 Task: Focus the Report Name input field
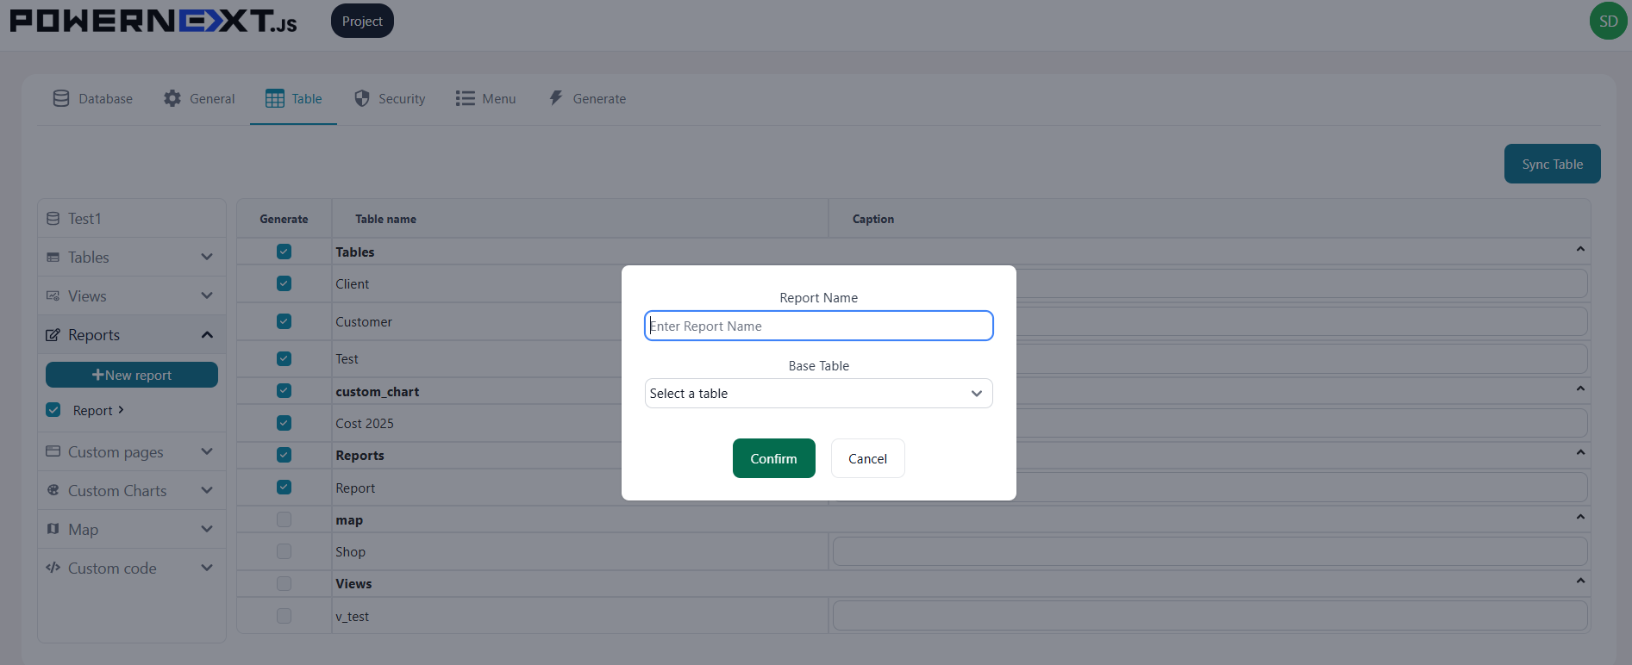coord(818,326)
